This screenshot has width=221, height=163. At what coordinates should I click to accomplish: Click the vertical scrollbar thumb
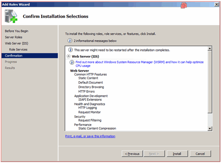click(210, 82)
